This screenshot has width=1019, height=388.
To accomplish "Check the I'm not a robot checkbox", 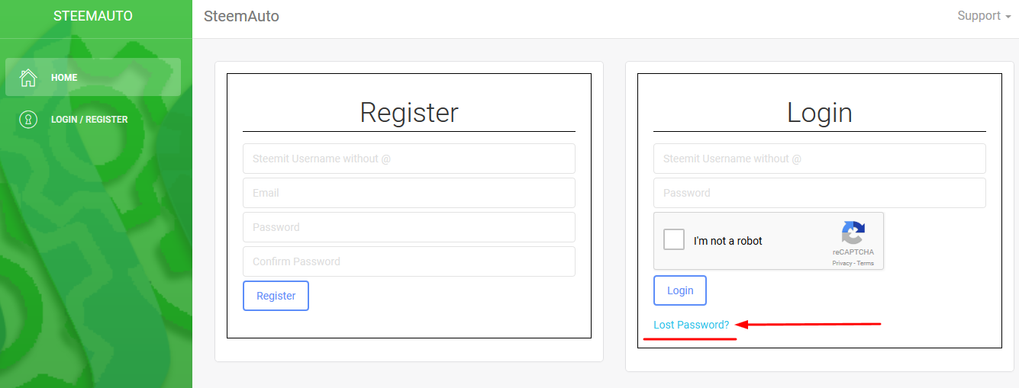I will pos(674,240).
